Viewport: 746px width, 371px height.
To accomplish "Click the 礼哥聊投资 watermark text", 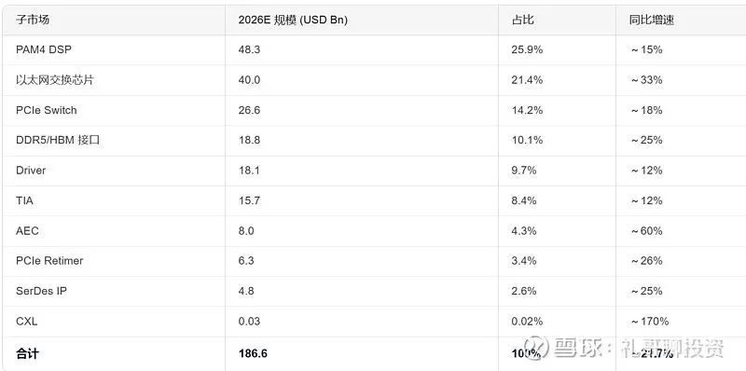I will coord(671,347).
